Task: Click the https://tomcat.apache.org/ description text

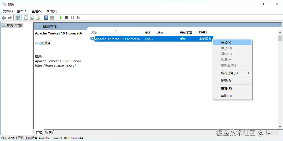Action: coord(56,66)
